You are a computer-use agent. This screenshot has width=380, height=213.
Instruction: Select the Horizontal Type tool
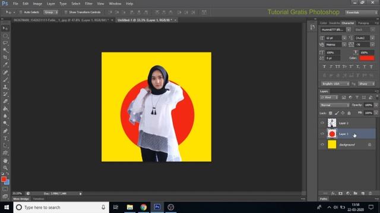pyautogui.click(x=5, y=138)
